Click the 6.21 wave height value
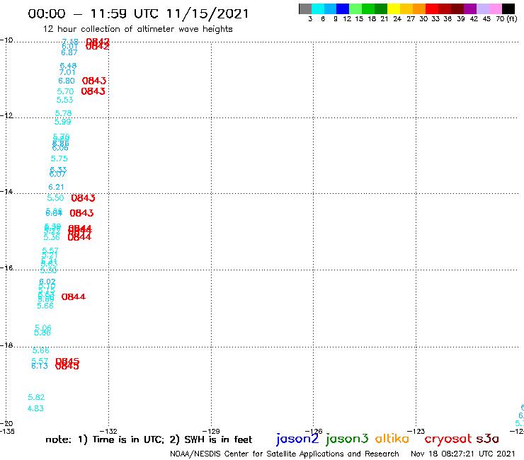This screenshot has height=460, width=524. [x=56, y=187]
